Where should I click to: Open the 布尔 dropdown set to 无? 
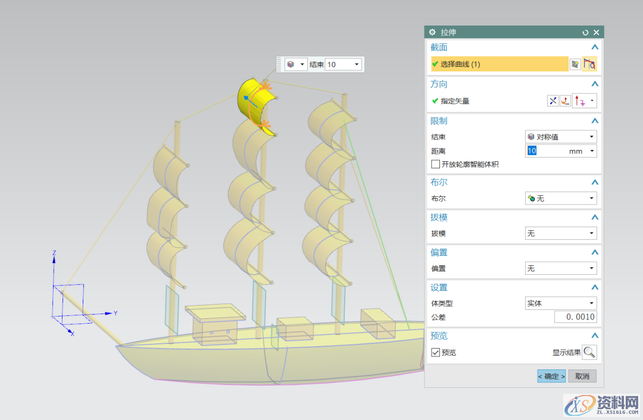coord(560,198)
